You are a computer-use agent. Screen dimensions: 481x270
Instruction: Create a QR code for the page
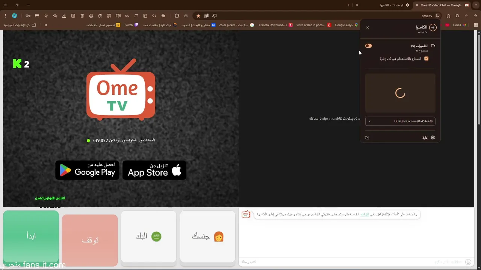click(x=109, y=16)
